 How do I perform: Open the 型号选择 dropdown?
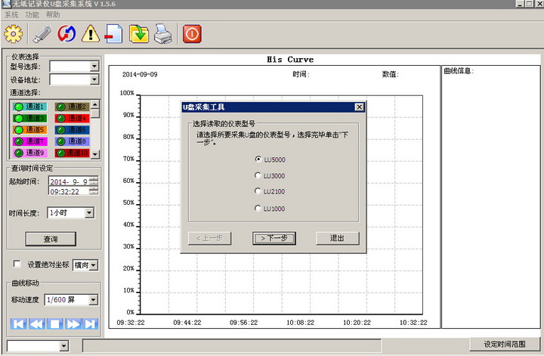(x=94, y=67)
